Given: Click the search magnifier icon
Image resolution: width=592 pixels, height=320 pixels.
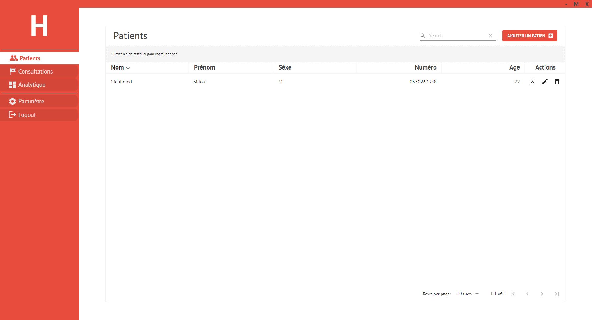Looking at the screenshot, I should tap(423, 36).
